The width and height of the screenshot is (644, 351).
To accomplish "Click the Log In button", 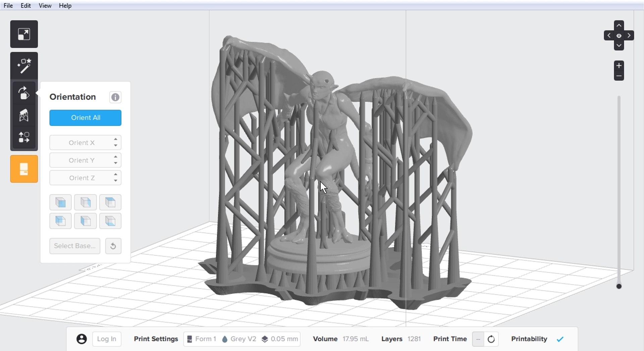I will [107, 339].
